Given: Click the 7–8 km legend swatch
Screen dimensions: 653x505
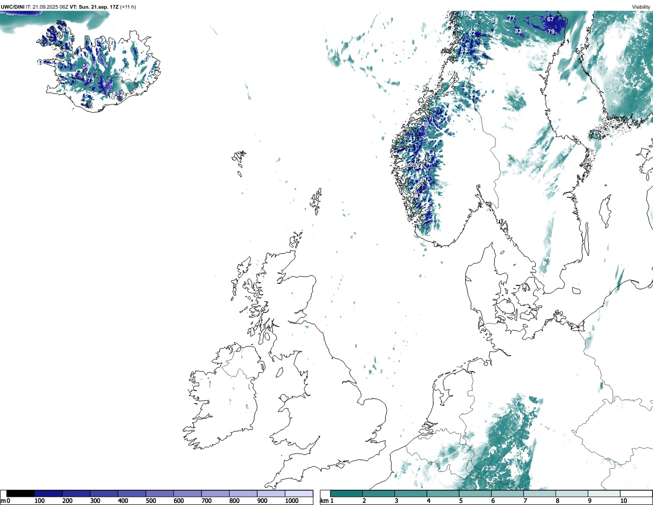Looking at the screenshot, I should 539,493.
